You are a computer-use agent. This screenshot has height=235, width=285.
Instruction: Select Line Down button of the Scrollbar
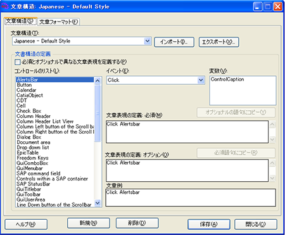[54, 205]
